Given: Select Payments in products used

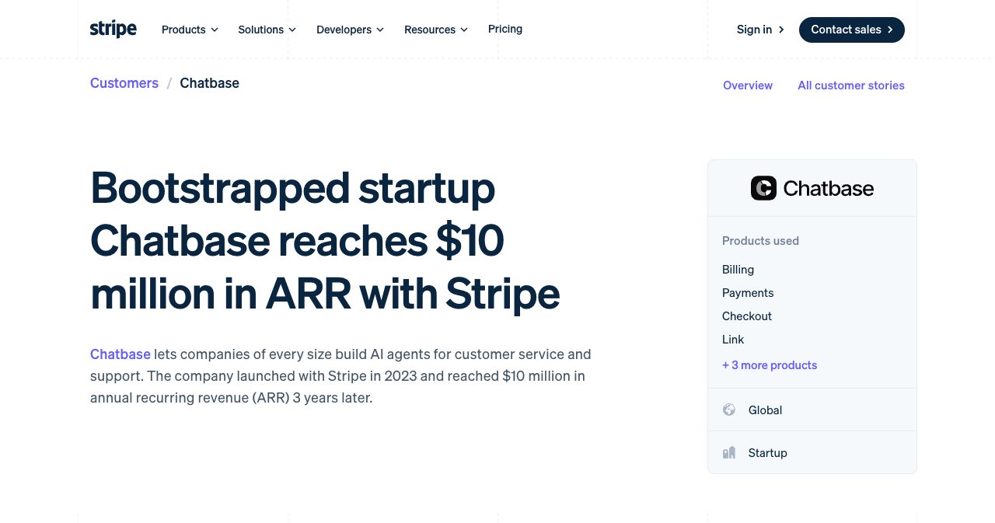Looking at the screenshot, I should coord(748,293).
